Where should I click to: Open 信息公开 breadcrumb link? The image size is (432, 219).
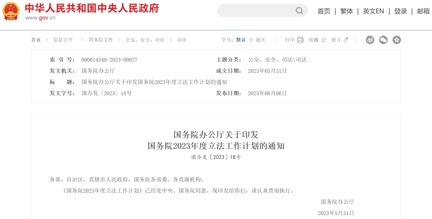point(63,40)
